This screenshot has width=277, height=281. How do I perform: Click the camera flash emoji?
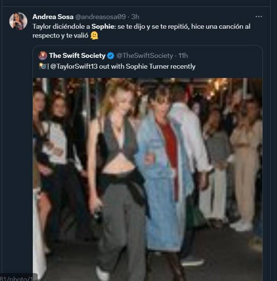(x=42, y=66)
